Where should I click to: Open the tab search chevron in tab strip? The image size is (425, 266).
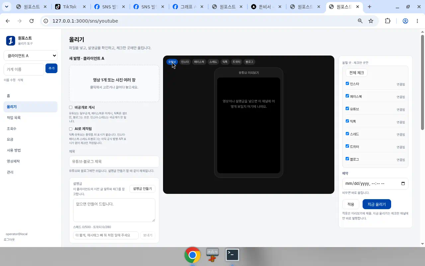click(x=7, y=7)
